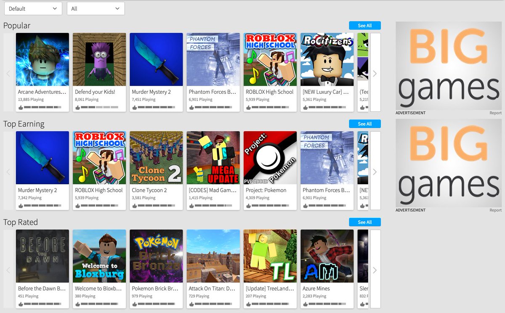This screenshot has height=313, width=505.
Task: Open Welcome to Bloxburg game thumbnail
Action: coord(99,256)
